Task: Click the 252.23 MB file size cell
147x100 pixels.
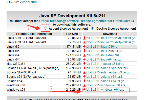Action: tap(72, 64)
